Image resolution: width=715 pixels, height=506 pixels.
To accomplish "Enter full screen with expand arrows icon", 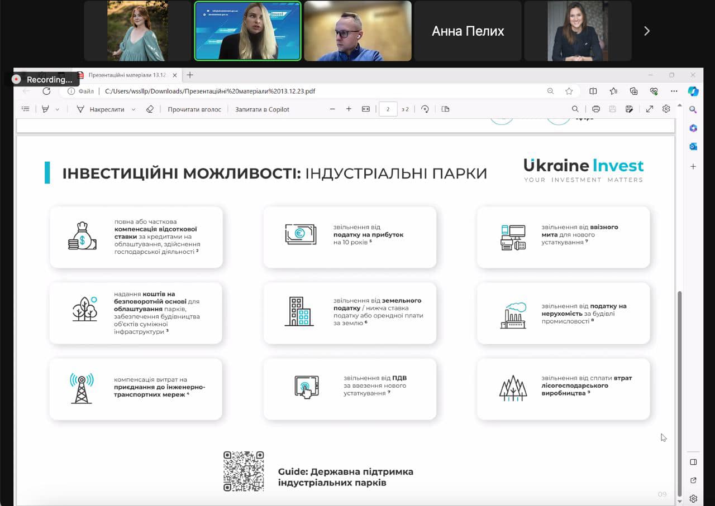I will pos(650,109).
